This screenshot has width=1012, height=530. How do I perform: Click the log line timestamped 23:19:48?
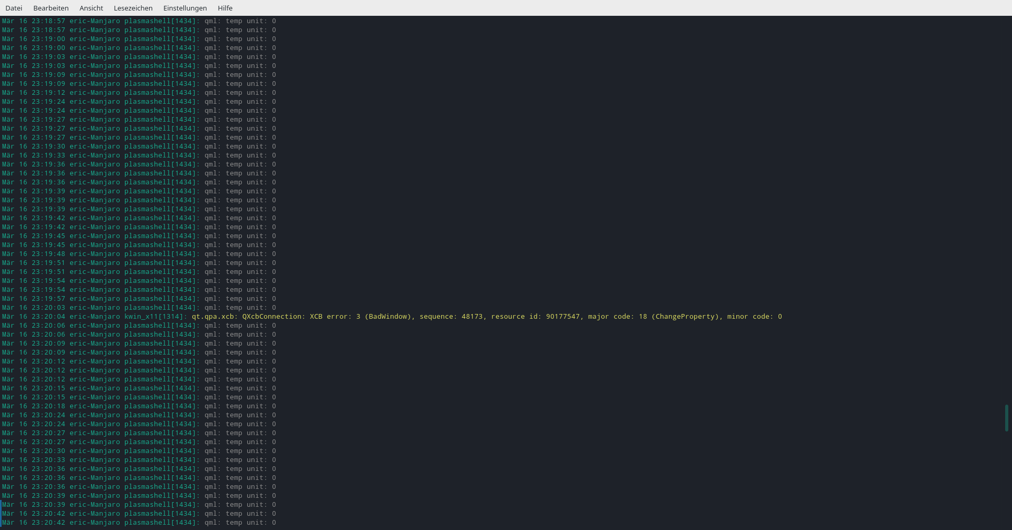click(x=139, y=254)
